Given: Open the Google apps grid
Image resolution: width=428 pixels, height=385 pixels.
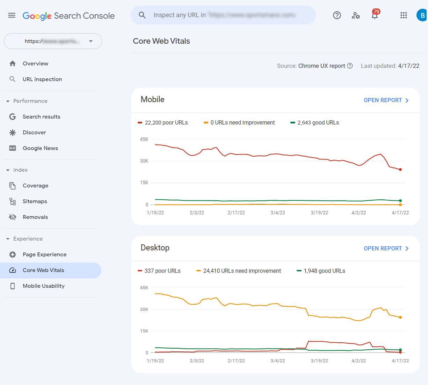Looking at the screenshot, I should [x=404, y=15].
